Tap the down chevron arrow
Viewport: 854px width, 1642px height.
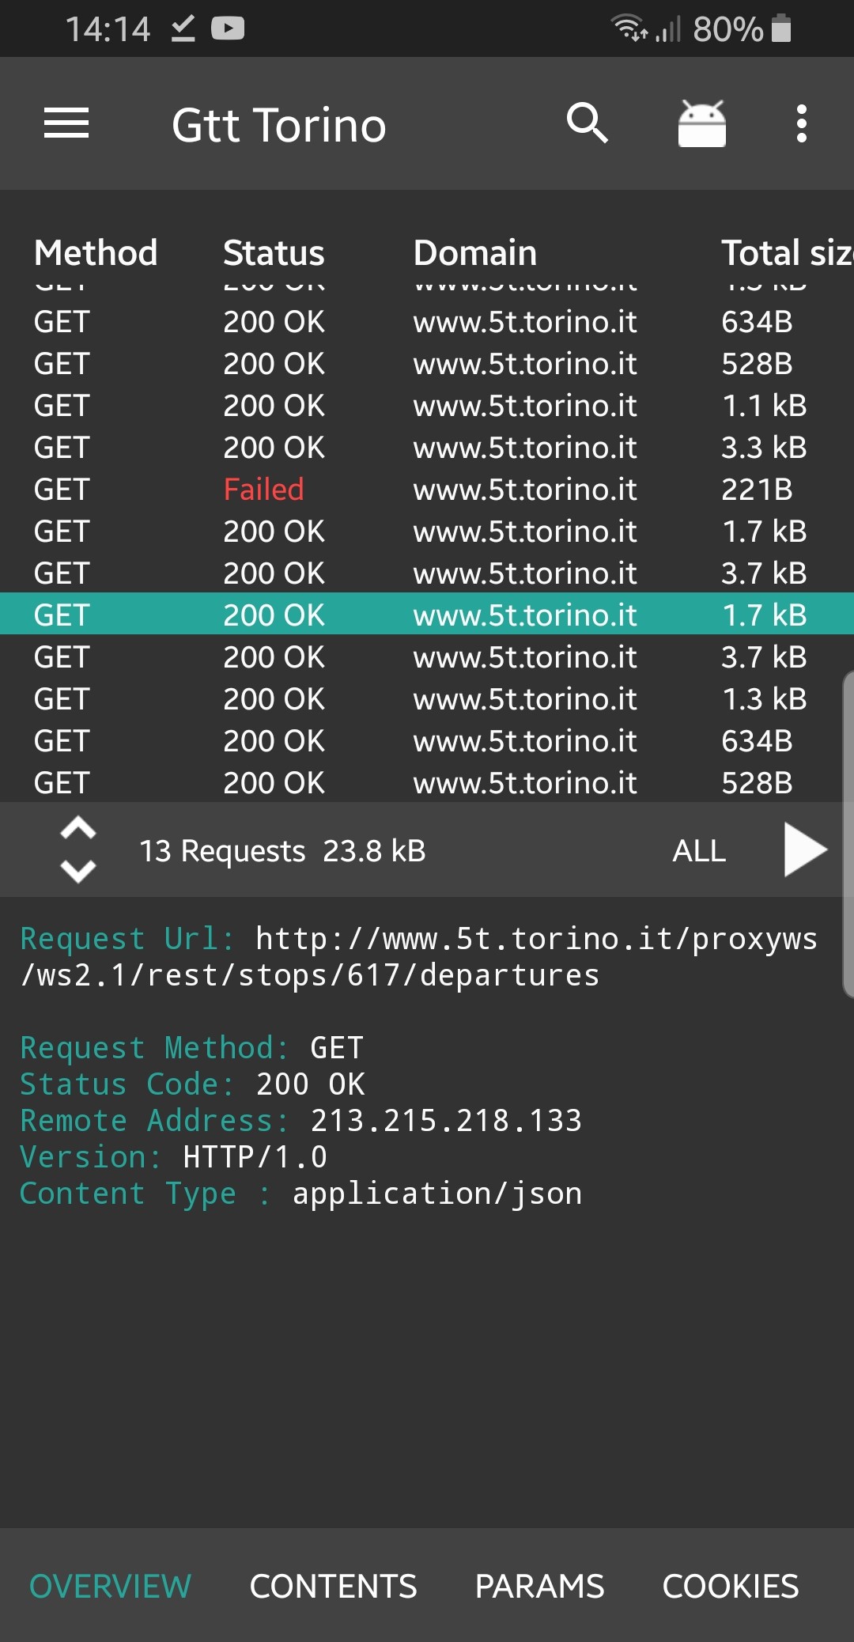click(x=78, y=871)
